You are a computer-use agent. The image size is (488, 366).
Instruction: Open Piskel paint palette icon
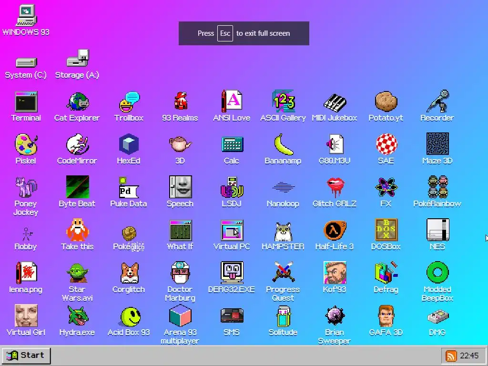pos(26,144)
